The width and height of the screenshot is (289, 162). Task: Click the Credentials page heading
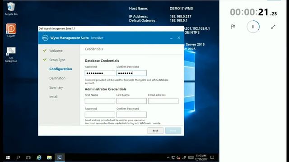click(94, 49)
